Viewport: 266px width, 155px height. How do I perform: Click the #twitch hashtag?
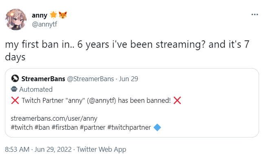pos(22,127)
